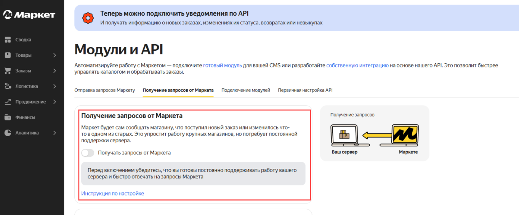Click the Заказы cart icon
The width and height of the screenshot is (519, 215).
click(x=8, y=71)
